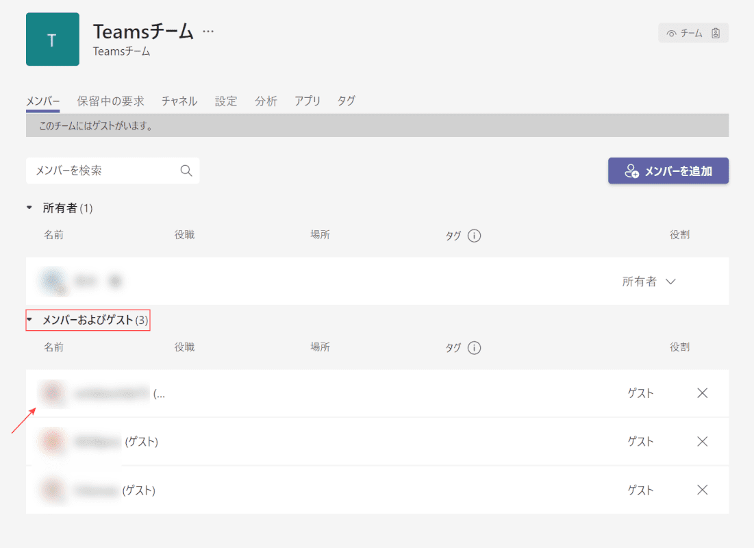Remove the first guest with X icon
Viewport: 754px width, 548px height.
[x=702, y=393]
